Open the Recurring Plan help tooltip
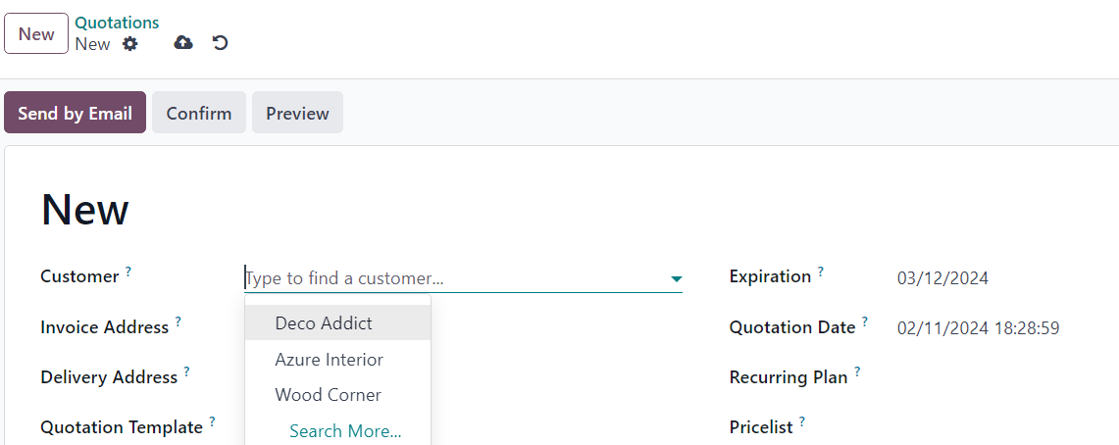 pyautogui.click(x=857, y=371)
